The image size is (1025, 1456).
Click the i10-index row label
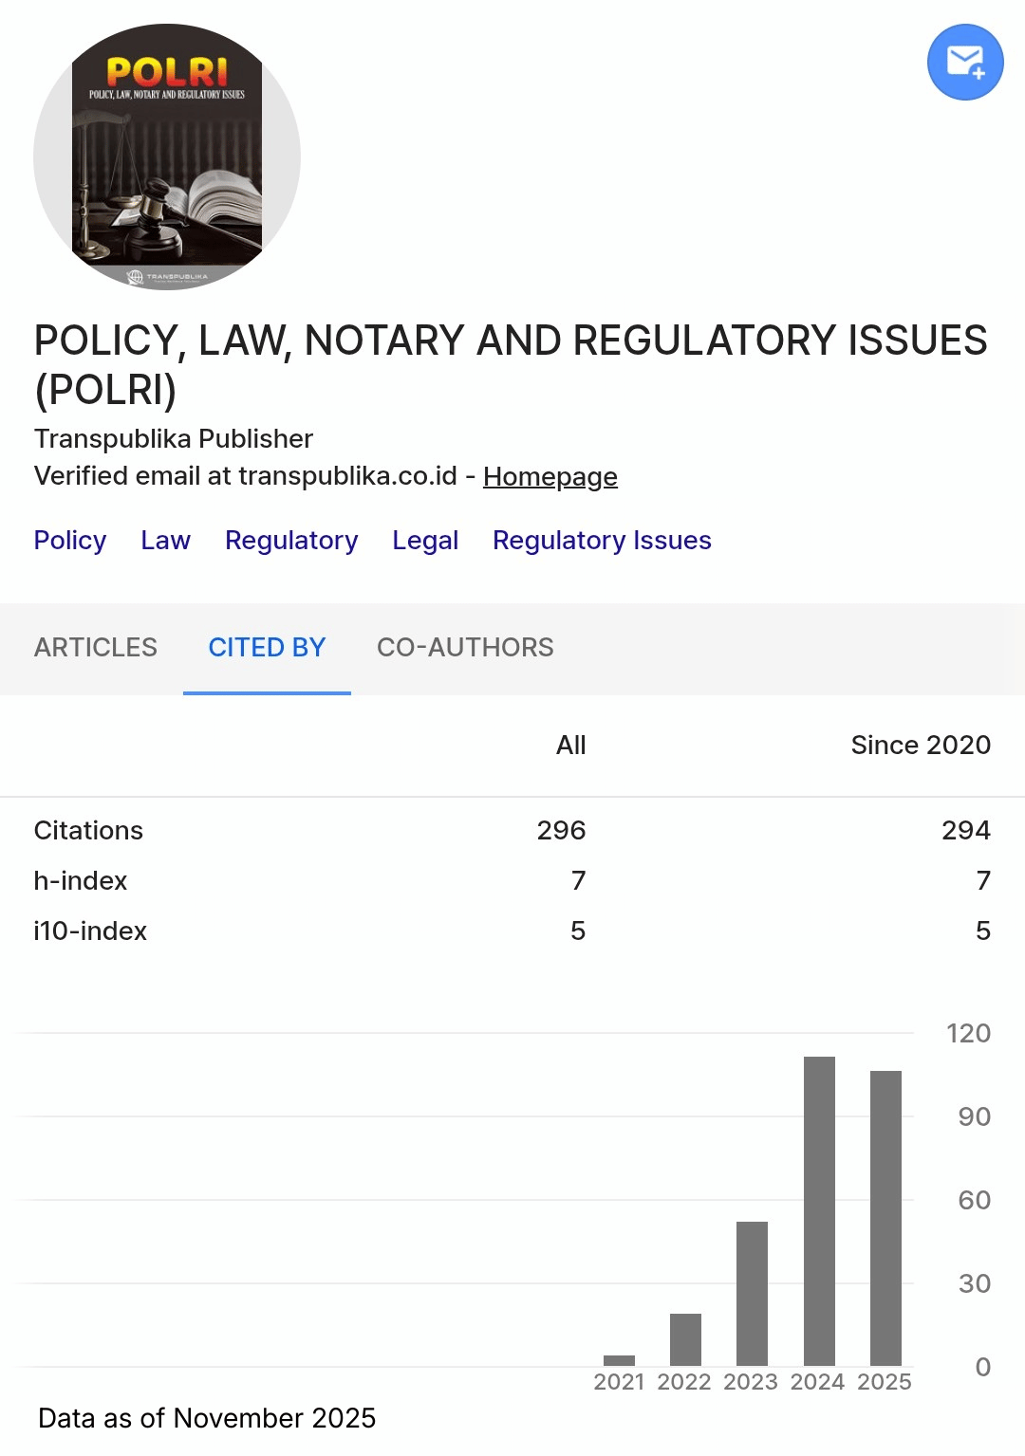pyautogui.click(x=90, y=931)
